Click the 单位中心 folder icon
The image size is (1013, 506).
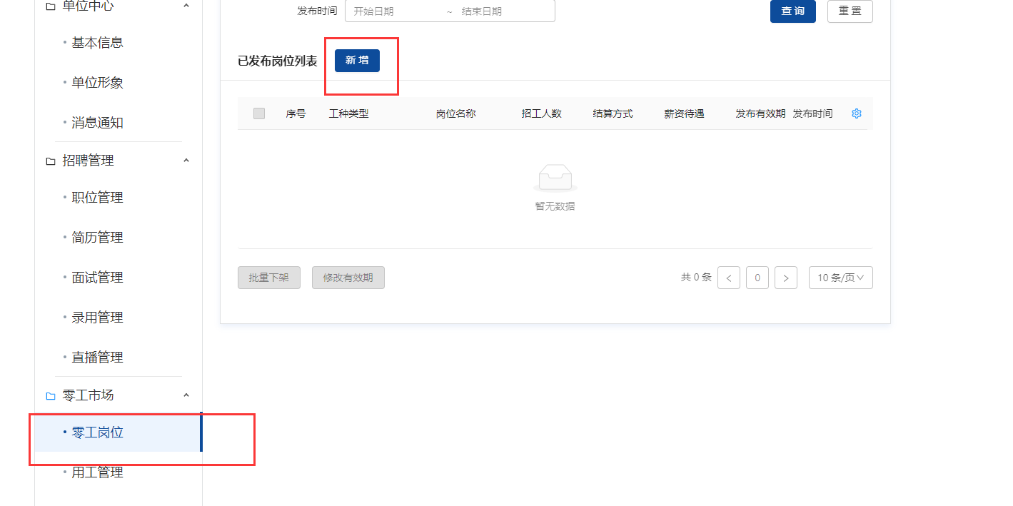coord(51,6)
